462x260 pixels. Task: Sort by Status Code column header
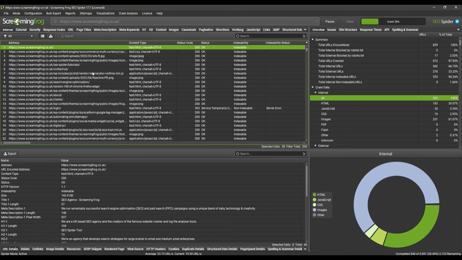pos(185,43)
